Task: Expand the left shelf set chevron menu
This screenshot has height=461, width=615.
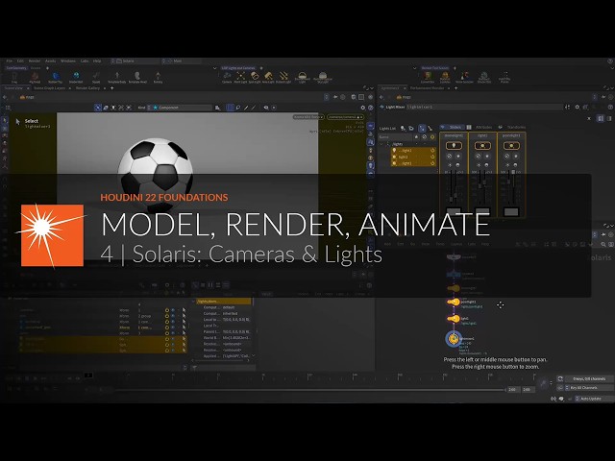Action: click(214, 68)
